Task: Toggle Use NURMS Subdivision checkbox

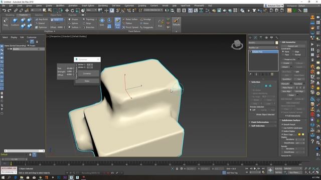Action: pos(282,128)
